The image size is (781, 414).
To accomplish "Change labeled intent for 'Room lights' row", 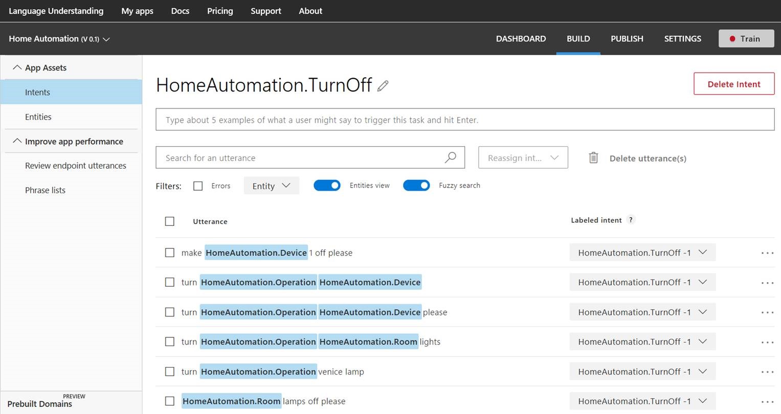I will click(642, 341).
